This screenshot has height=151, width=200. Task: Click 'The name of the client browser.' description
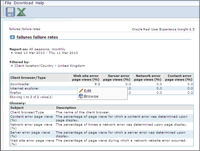(83, 112)
